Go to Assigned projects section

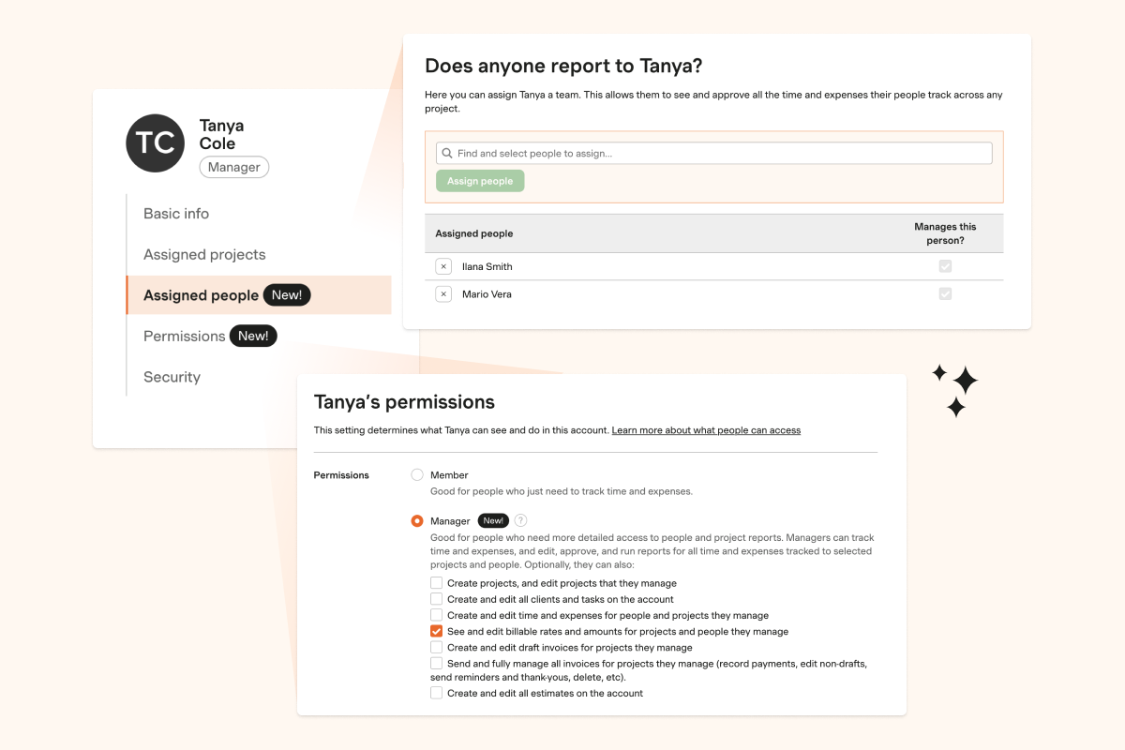tap(204, 255)
